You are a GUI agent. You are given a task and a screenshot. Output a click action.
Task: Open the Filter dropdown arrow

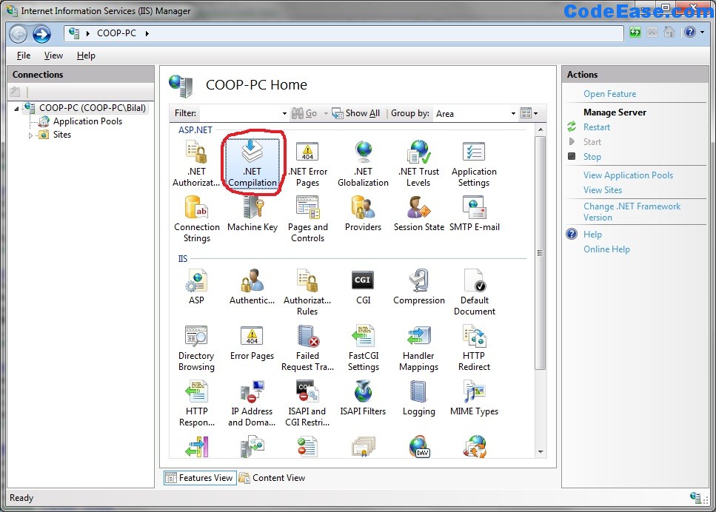(284, 114)
